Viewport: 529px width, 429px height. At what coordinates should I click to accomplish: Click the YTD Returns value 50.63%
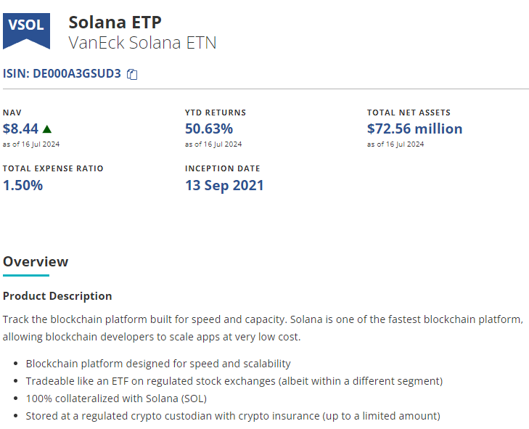tap(209, 129)
